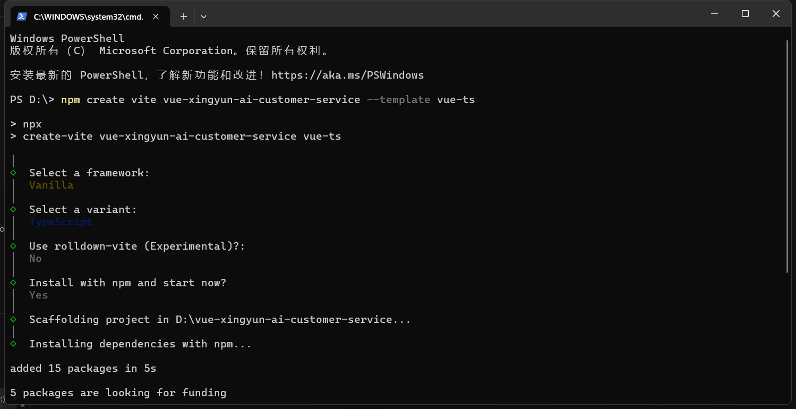The width and height of the screenshot is (796, 409).
Task: Click the --template flag in the command
Action: (398, 100)
